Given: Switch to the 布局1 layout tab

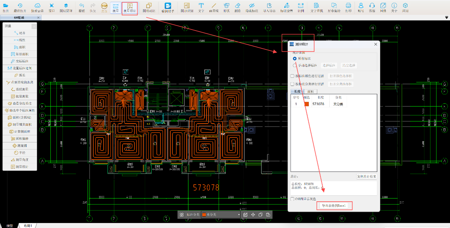Looking at the screenshot, I should [x=28, y=226].
